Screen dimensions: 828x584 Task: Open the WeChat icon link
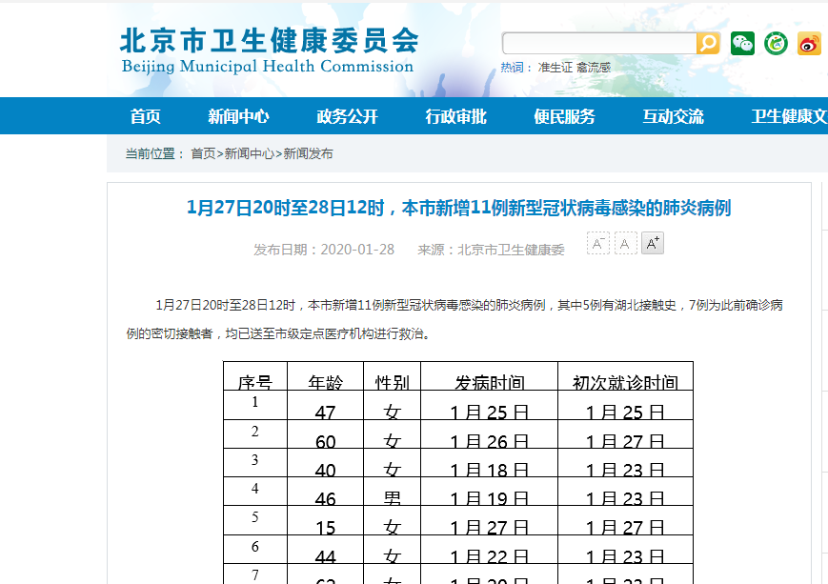point(742,43)
